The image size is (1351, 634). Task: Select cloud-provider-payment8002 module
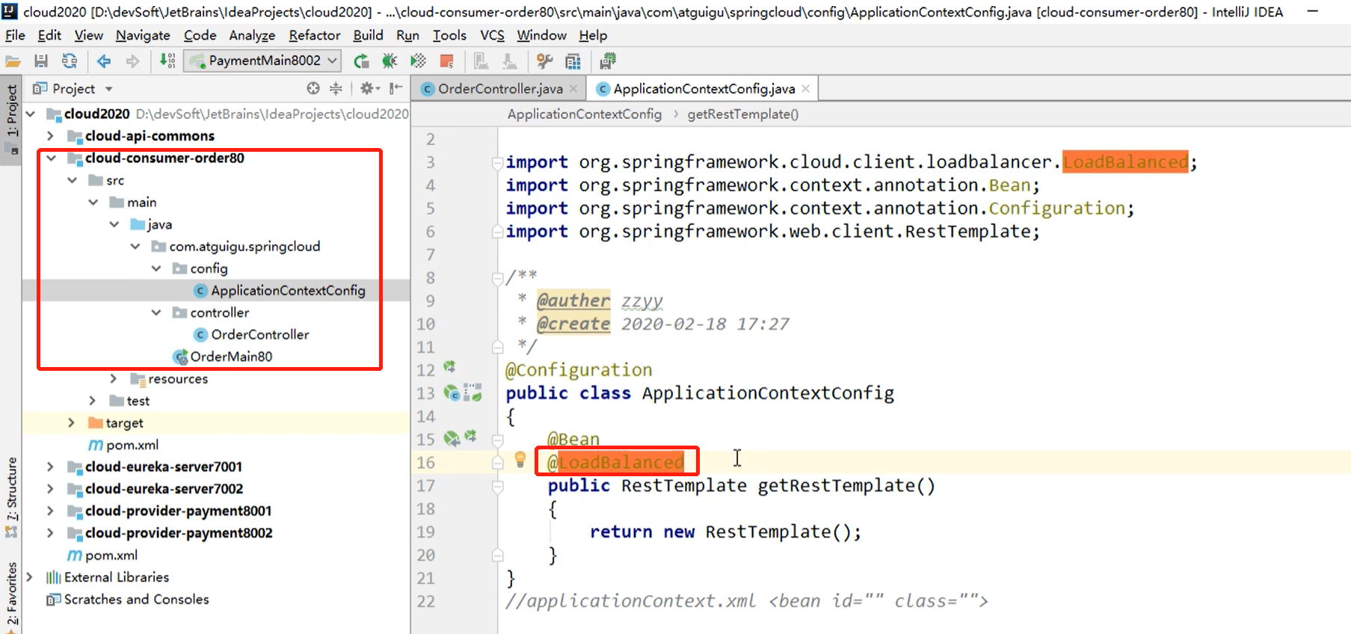pyautogui.click(x=179, y=533)
